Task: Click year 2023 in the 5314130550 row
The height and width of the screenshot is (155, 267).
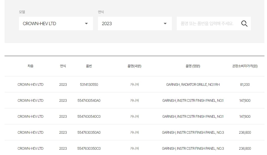Action: [63, 84]
